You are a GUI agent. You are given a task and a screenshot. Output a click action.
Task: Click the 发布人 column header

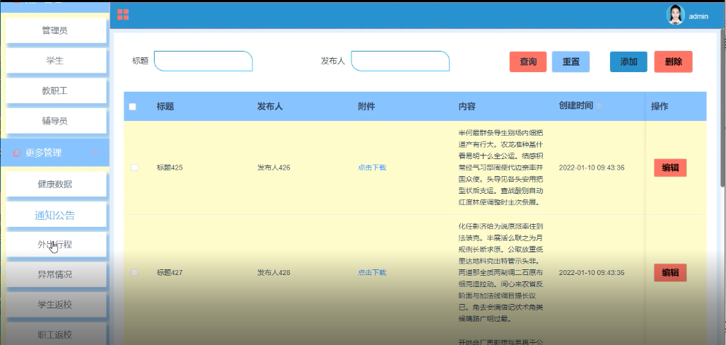pos(270,107)
